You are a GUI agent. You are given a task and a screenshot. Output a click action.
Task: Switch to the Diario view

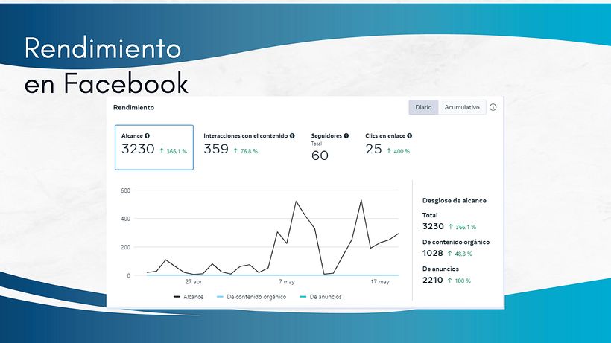(x=423, y=107)
